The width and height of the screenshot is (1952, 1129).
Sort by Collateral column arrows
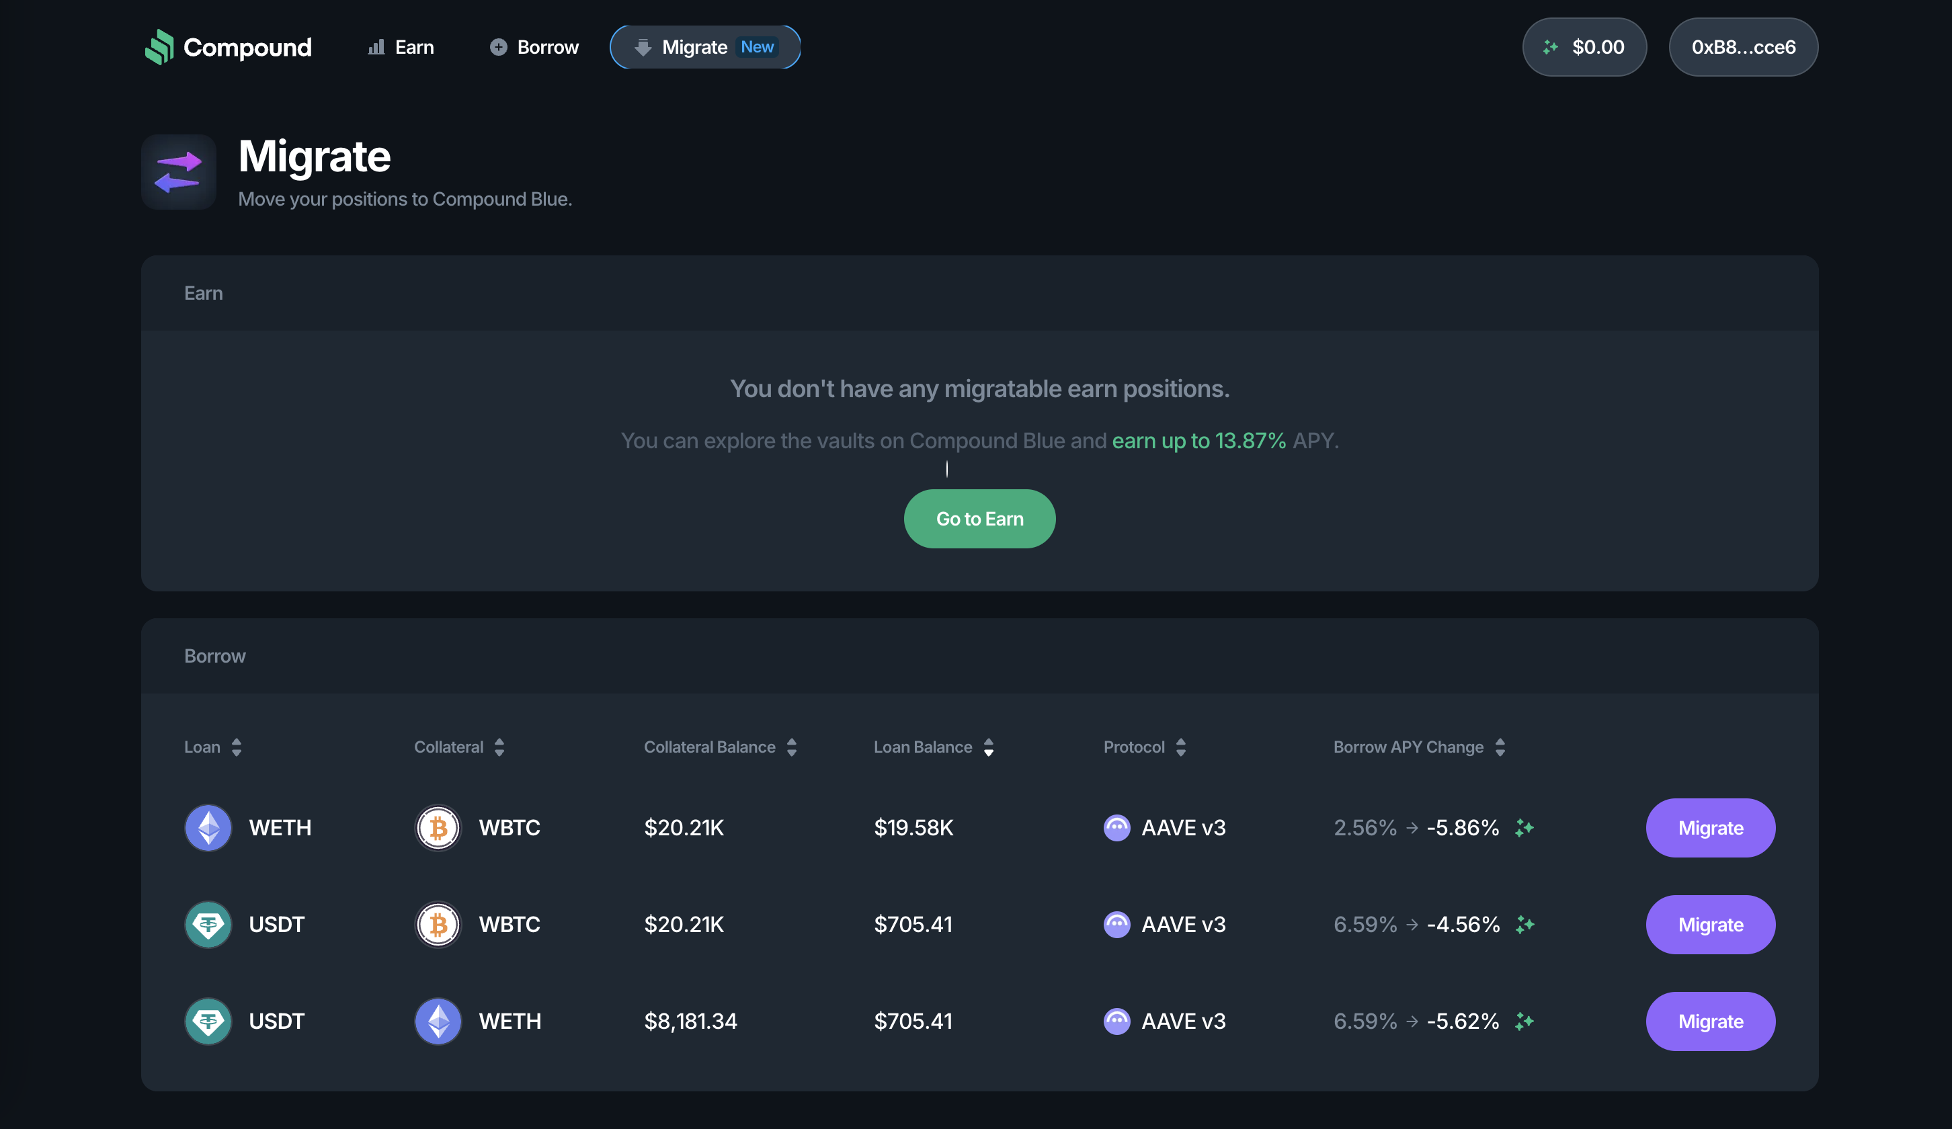tap(499, 747)
